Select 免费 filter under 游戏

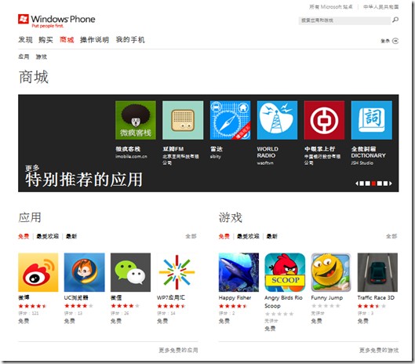pyautogui.click(x=224, y=236)
